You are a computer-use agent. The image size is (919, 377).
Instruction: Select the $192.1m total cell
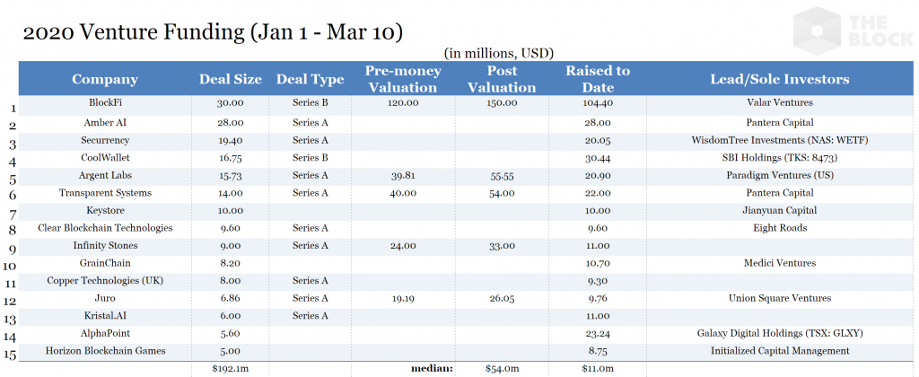pyautogui.click(x=231, y=368)
